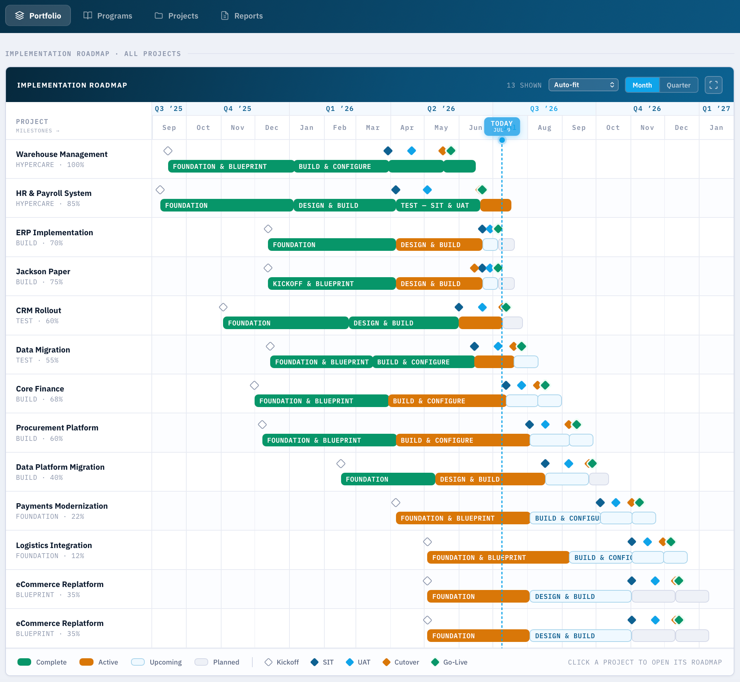Click the Projects folder icon
Screen dimensions: 740x682
click(159, 16)
